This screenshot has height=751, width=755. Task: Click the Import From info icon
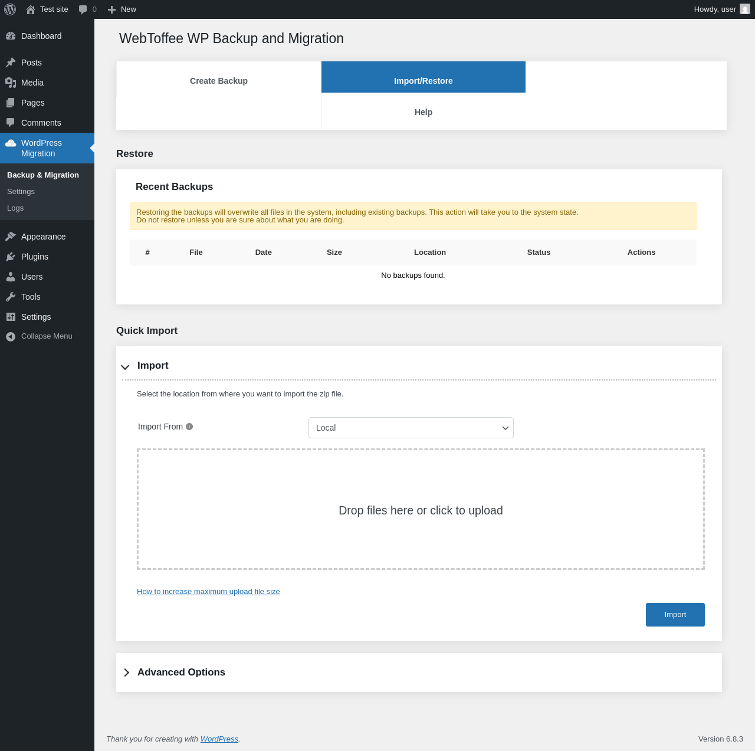[x=189, y=427]
